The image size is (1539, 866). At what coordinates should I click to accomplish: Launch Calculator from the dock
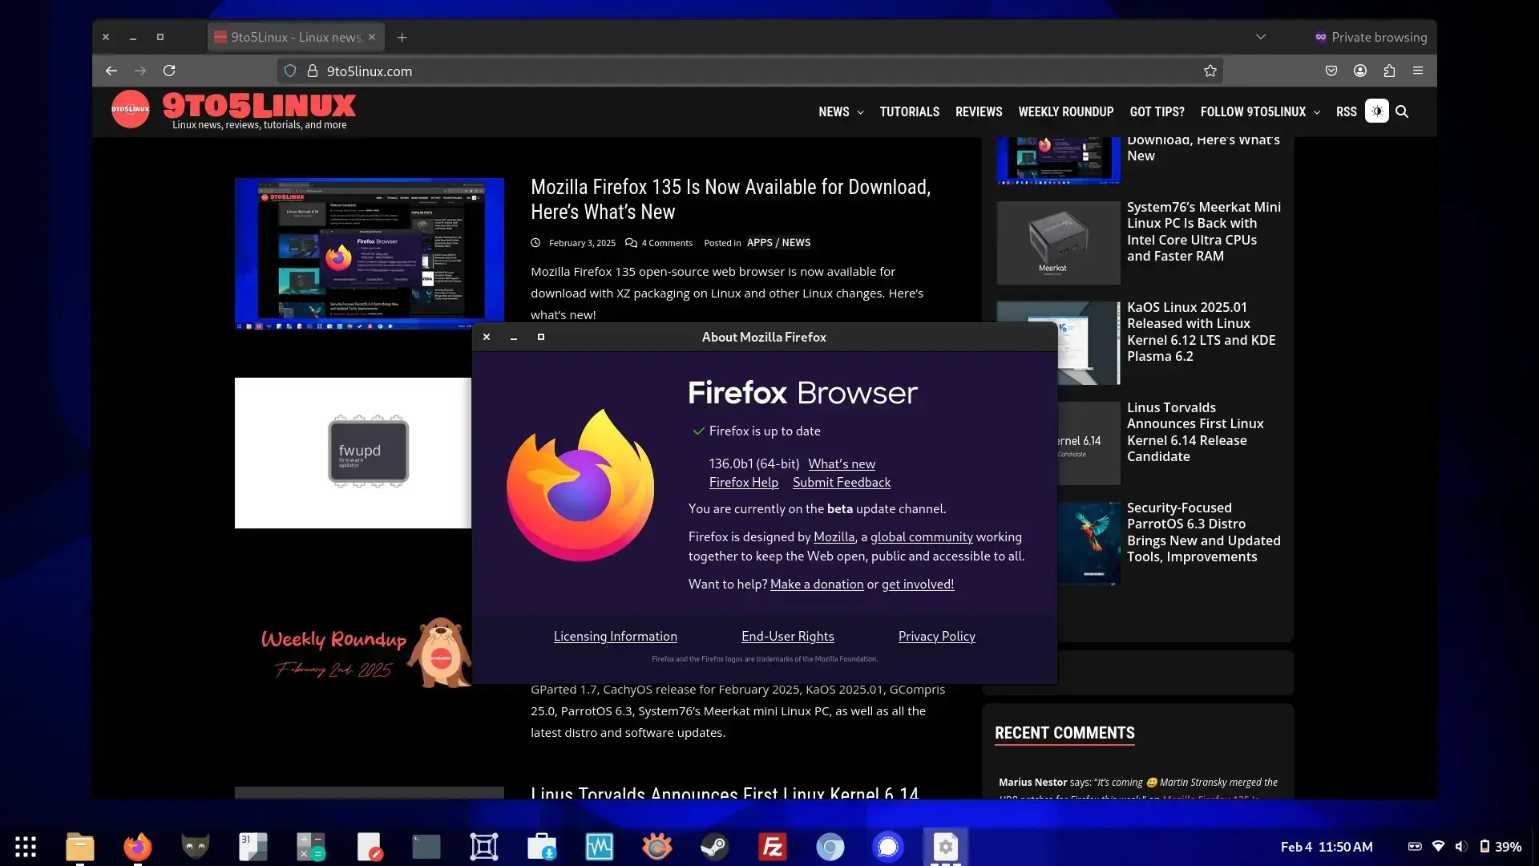(x=311, y=847)
